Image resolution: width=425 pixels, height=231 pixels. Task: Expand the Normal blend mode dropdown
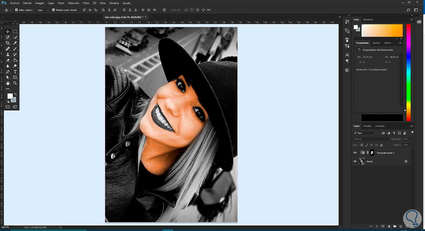[371, 139]
